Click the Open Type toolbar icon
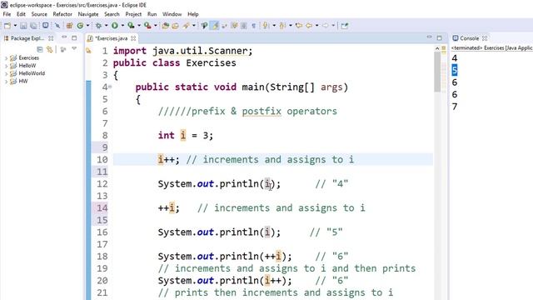533x300 pixels. click(x=166, y=26)
